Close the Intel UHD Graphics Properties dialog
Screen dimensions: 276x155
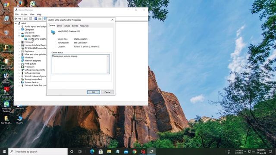(x=113, y=20)
